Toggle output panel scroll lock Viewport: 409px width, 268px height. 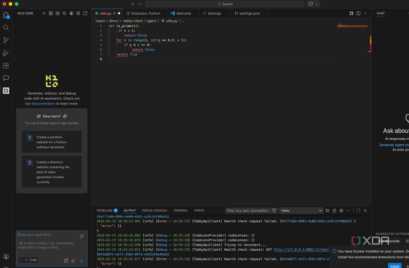click(x=334, y=211)
